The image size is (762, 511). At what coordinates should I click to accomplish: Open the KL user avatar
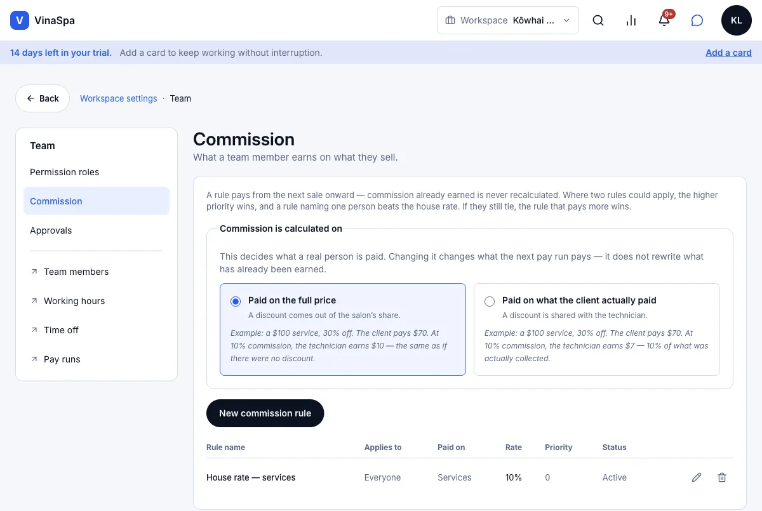[737, 20]
